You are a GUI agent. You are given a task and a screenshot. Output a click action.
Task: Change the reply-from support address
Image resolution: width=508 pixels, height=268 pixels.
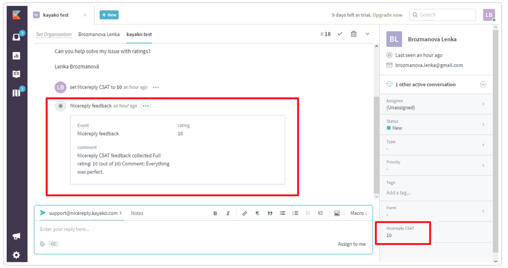[85, 213]
